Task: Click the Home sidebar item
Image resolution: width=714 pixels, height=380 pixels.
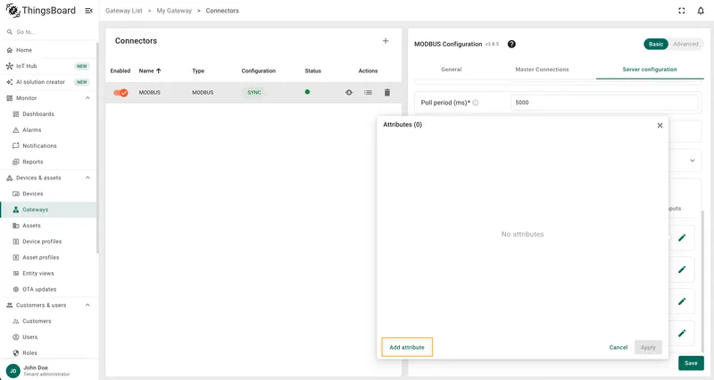Action: [48, 50]
